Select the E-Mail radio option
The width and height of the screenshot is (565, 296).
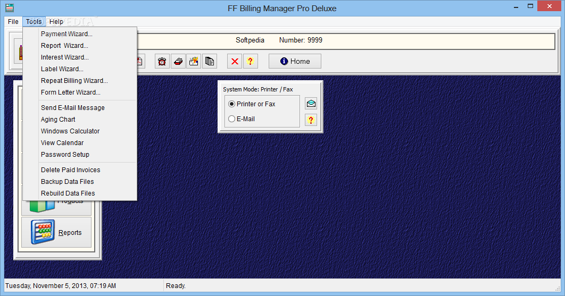pos(242,119)
